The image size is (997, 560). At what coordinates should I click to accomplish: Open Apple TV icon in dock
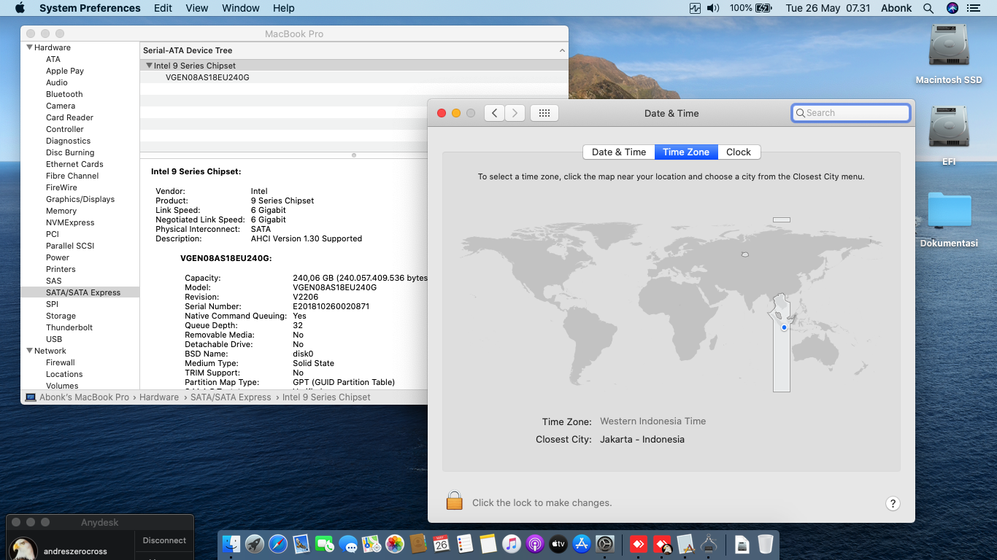tap(558, 544)
